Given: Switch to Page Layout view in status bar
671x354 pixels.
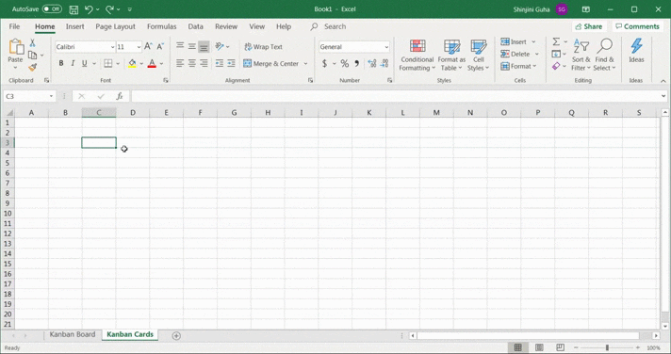Looking at the screenshot, I should tap(539, 347).
